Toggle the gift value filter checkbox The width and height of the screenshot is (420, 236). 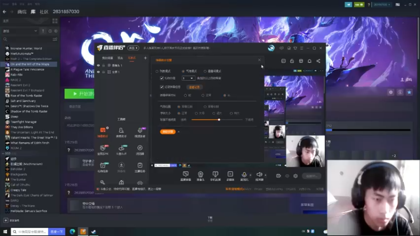[x=162, y=78]
